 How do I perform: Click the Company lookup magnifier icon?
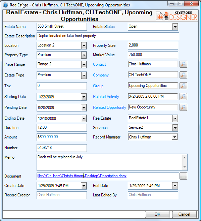[183, 75]
